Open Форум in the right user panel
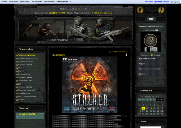 pos(150,64)
